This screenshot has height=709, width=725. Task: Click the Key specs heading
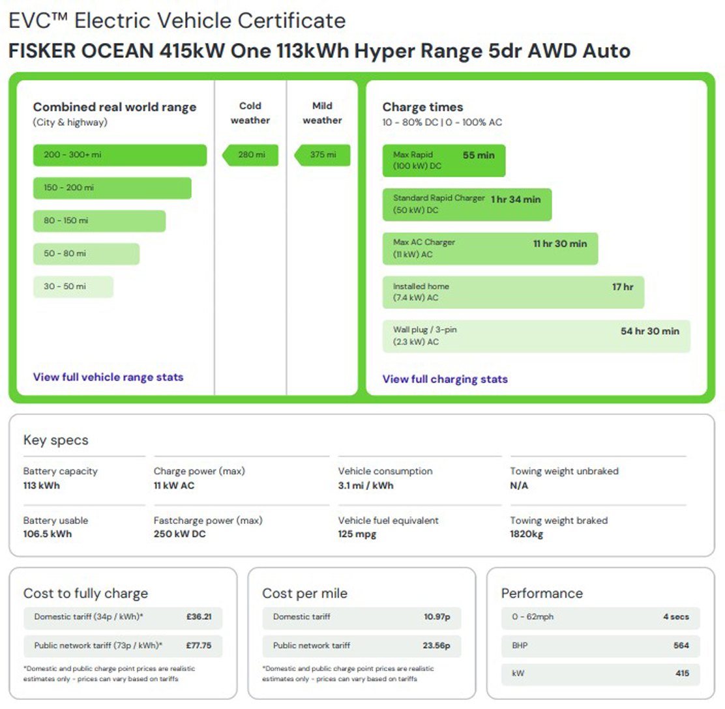click(x=56, y=440)
